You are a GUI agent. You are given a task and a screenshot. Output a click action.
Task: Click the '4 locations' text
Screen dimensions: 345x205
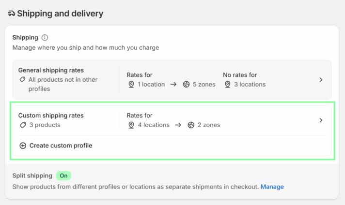154,125
